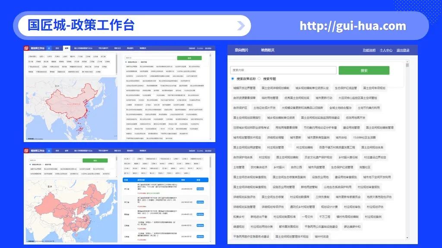Click the blue square icon beside 规划师工作台 in the bottom-left window

pos(49,150)
